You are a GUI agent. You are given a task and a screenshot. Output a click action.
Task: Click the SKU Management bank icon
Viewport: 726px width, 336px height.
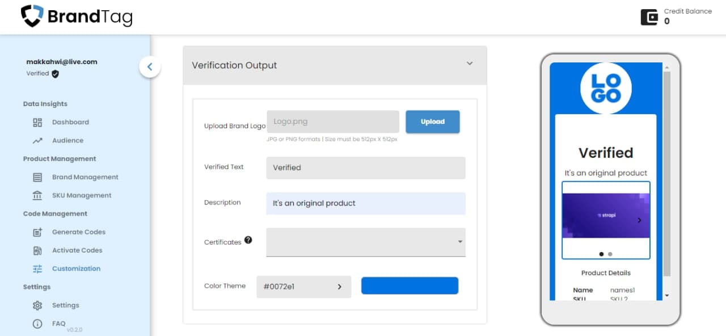pos(37,195)
